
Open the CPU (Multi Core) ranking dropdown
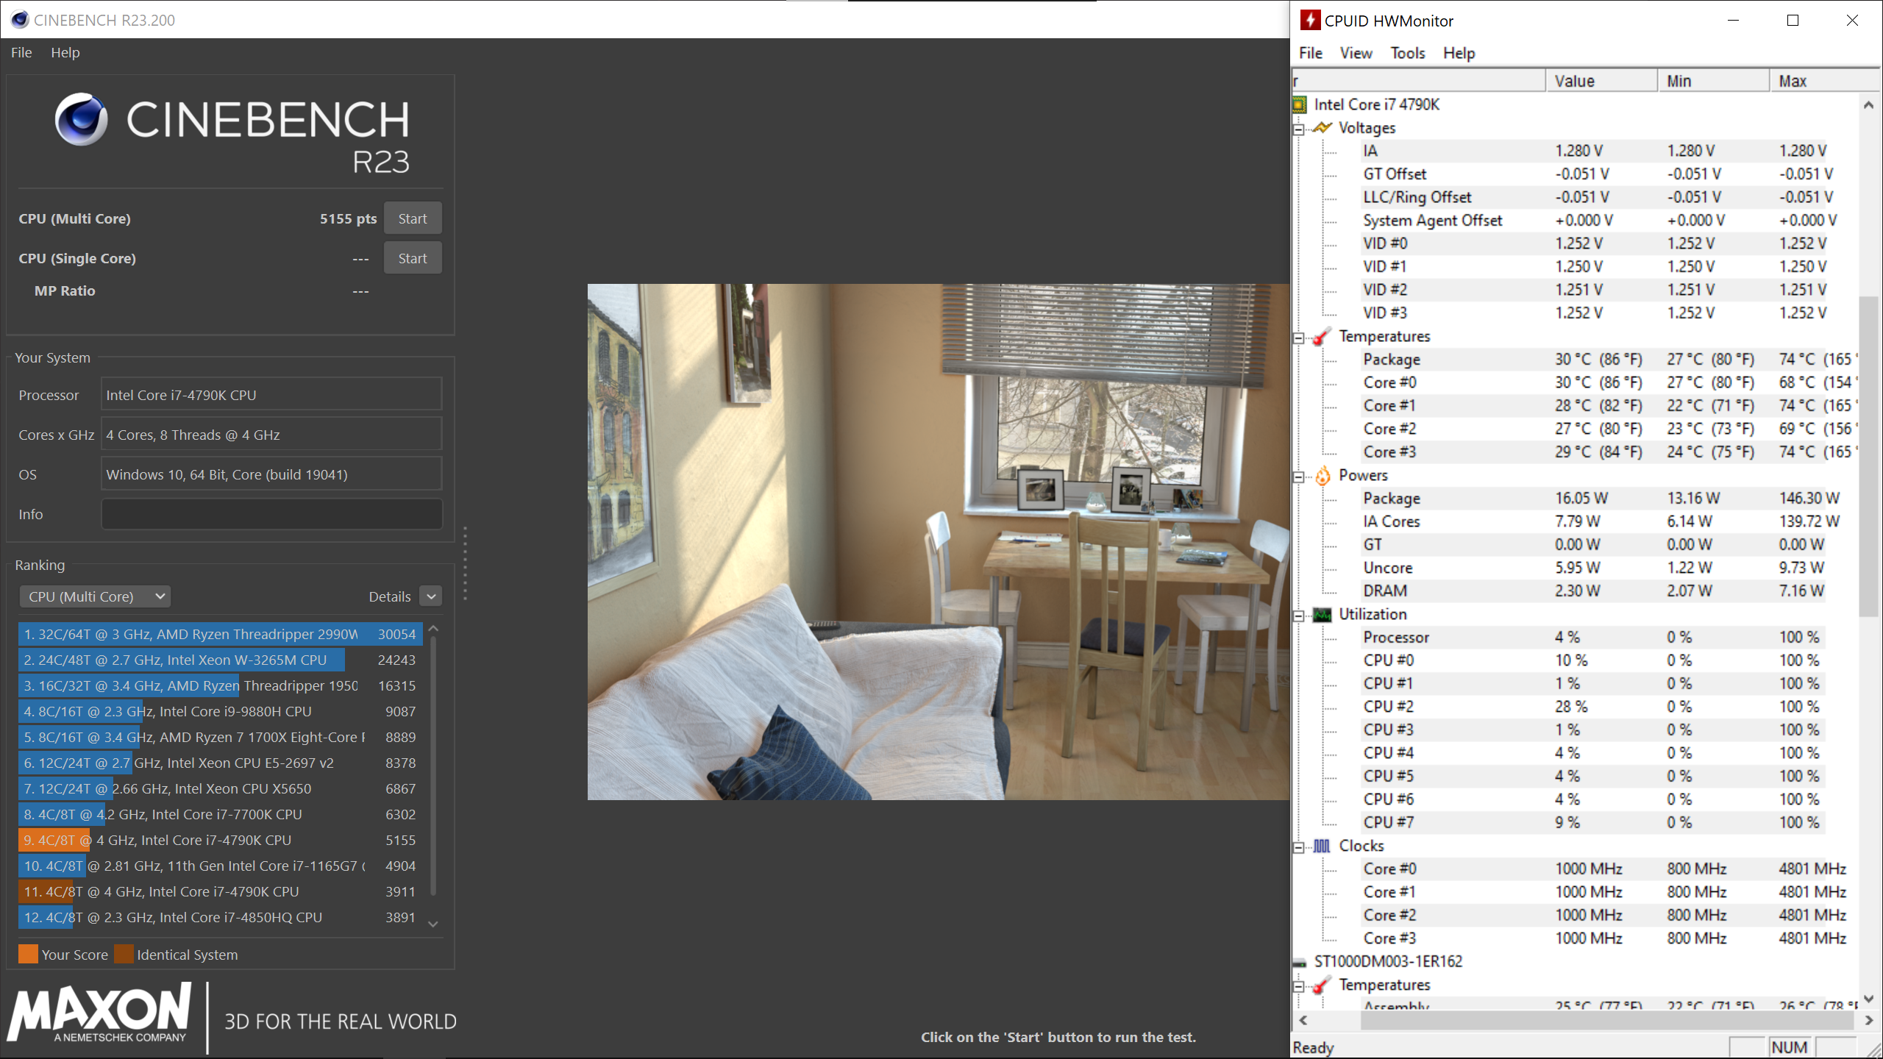point(95,596)
